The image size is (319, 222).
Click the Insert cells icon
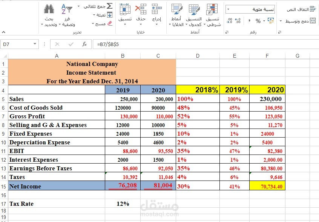click(x=156, y=9)
